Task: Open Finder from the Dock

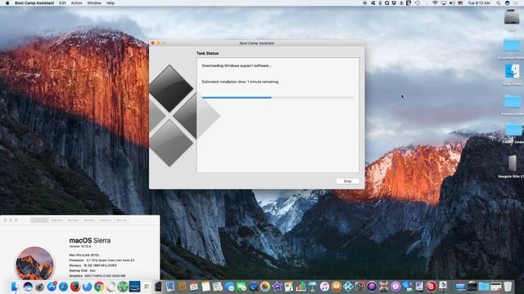Action: [15, 287]
